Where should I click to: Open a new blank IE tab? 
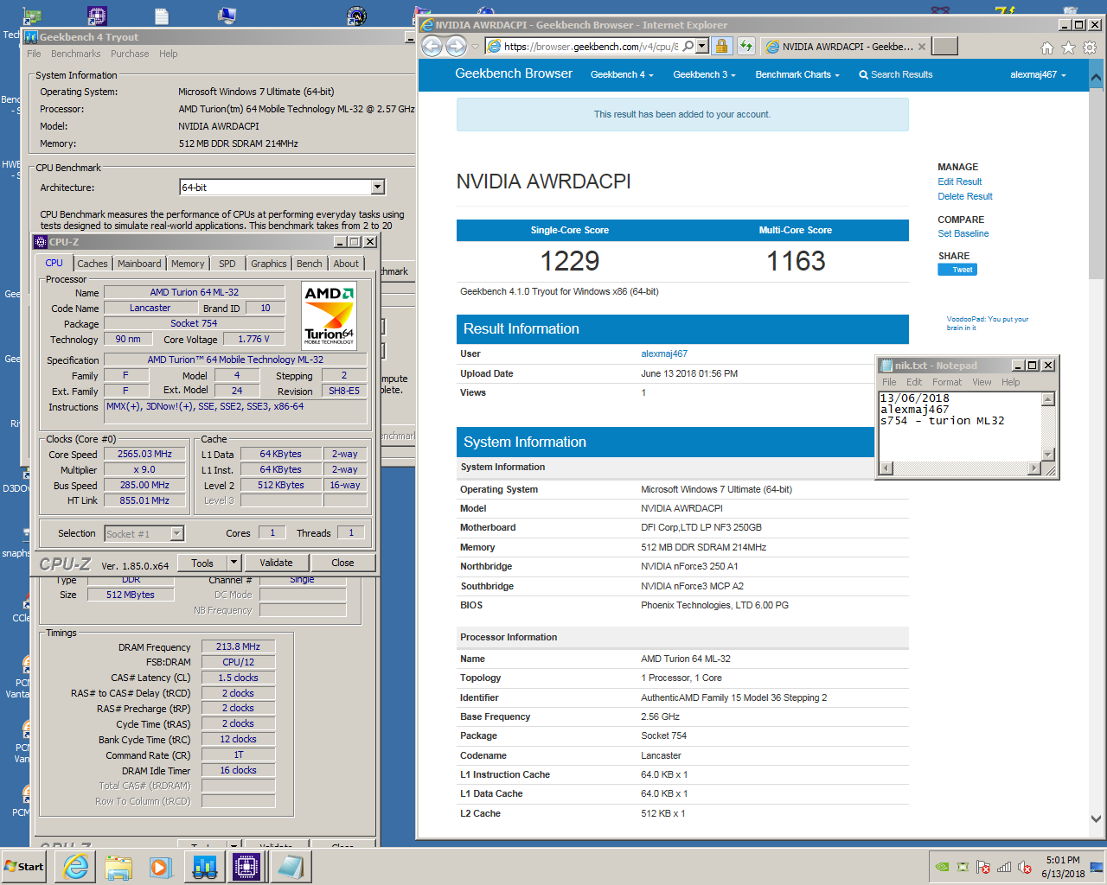(x=945, y=47)
